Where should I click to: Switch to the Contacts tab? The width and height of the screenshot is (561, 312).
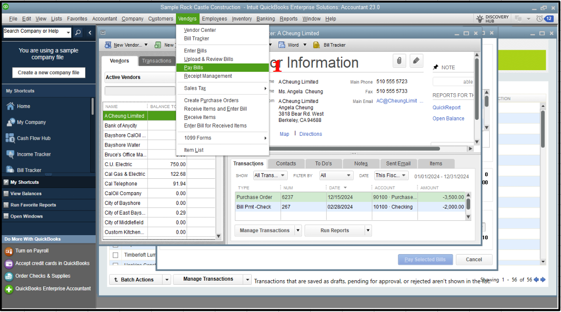pos(286,163)
